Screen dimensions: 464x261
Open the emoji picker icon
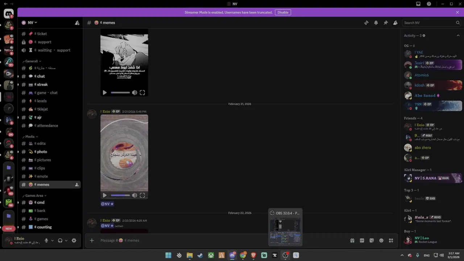[381, 240]
